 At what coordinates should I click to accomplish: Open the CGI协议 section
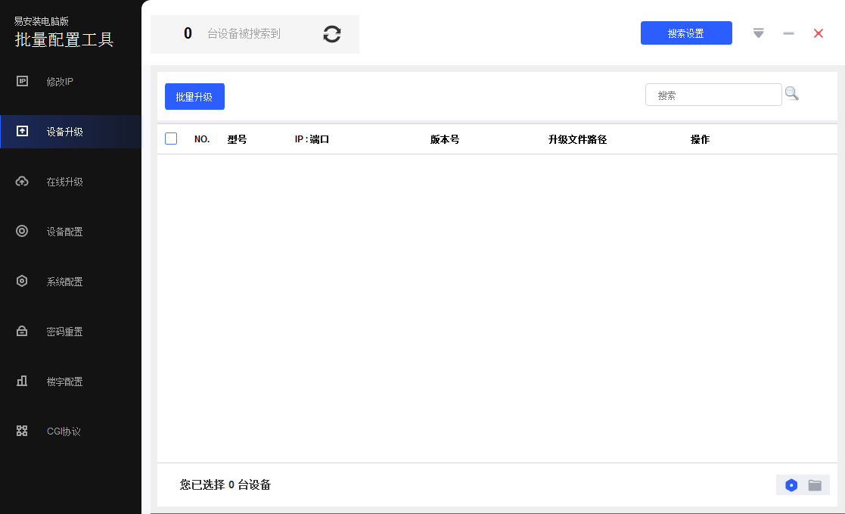pos(63,431)
